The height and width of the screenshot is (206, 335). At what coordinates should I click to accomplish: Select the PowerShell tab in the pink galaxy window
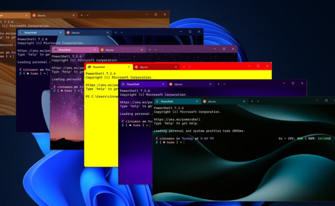tap(75, 50)
